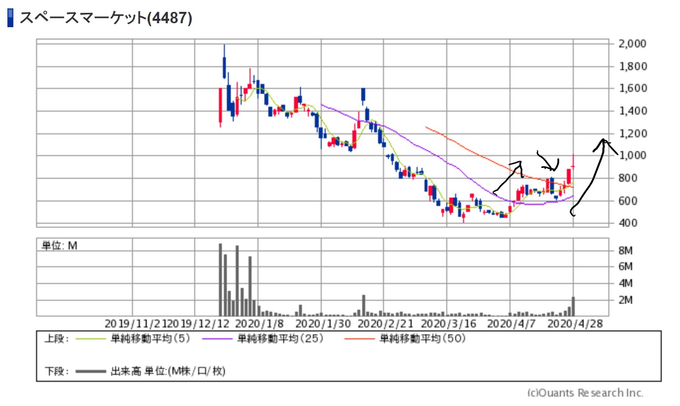Image resolution: width=680 pixels, height=406 pixels.
Task: Click the スペースマーケット(4487) chart title
Action: point(106,18)
